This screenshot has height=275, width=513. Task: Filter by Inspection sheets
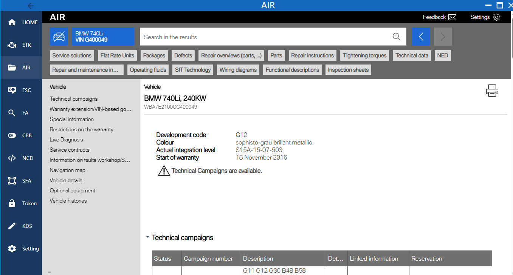click(x=348, y=70)
